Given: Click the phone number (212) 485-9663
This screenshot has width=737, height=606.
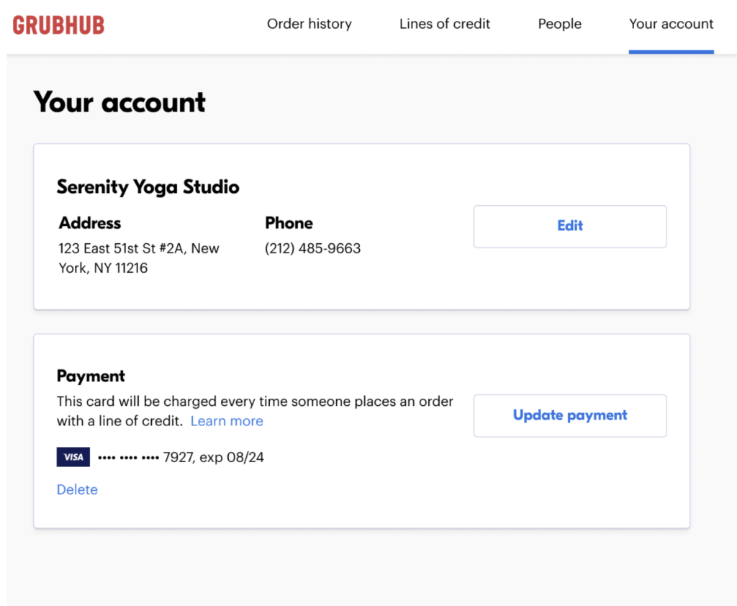Looking at the screenshot, I should [312, 248].
